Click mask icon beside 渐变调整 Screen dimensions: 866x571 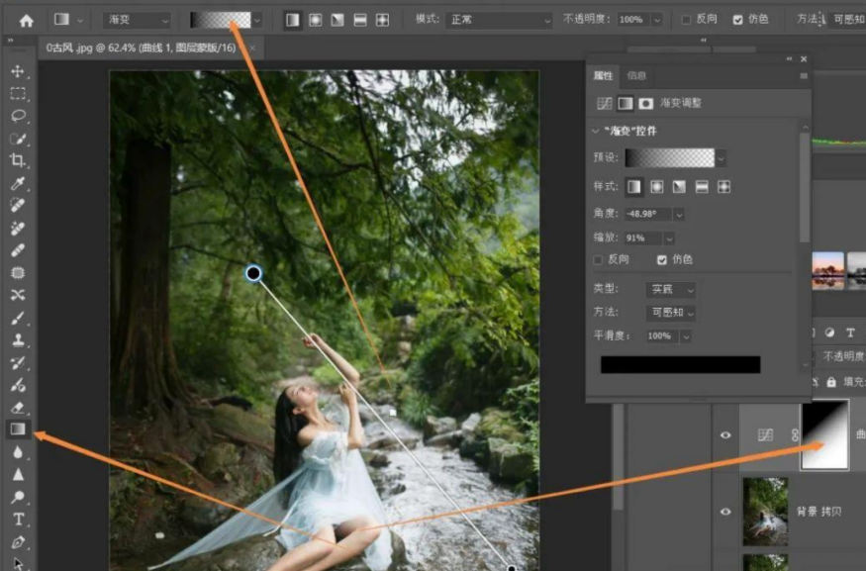pos(645,103)
